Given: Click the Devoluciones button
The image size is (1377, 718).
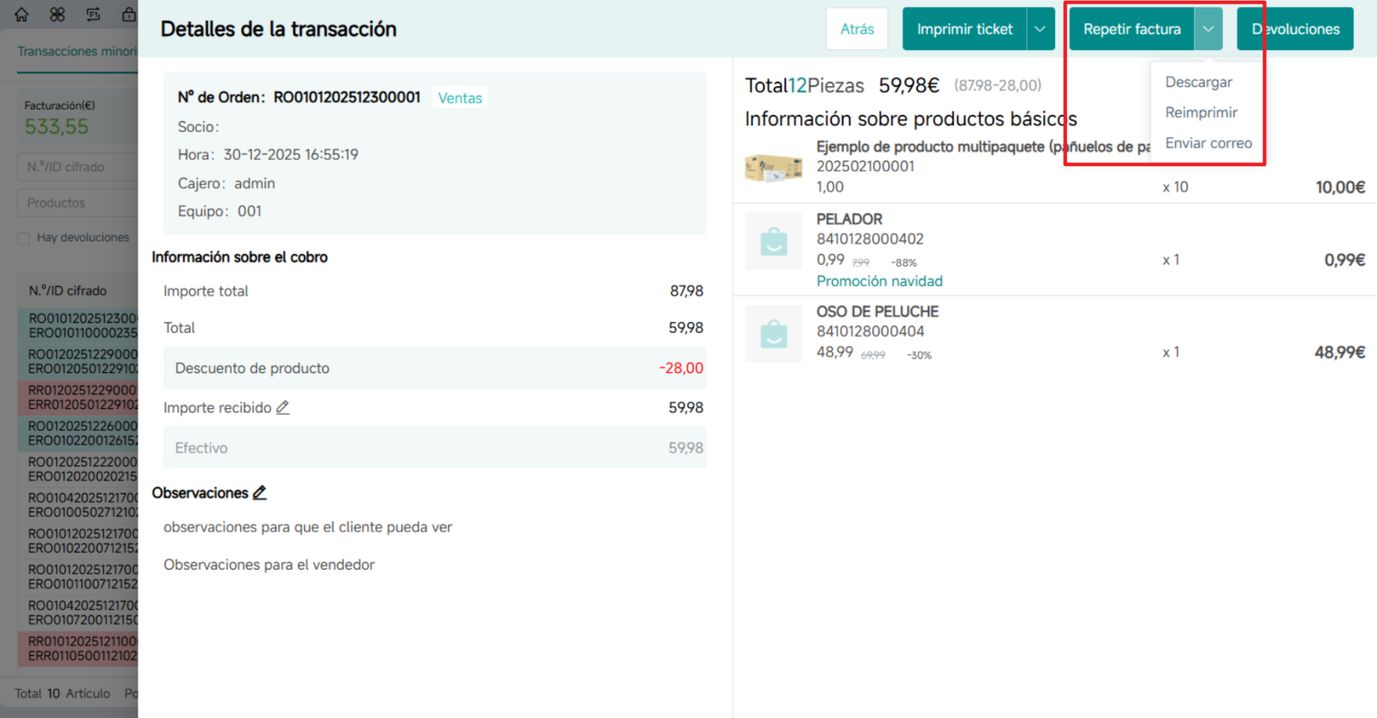Looking at the screenshot, I should click(x=1295, y=29).
